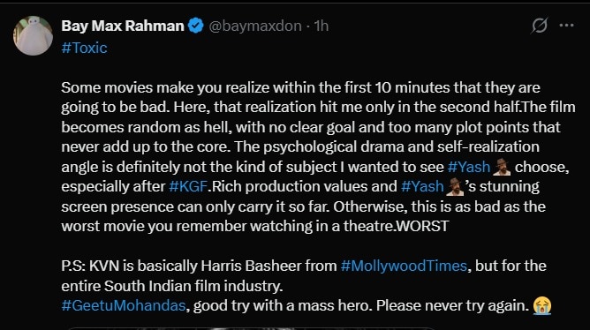
Task: Click #Yash hashtag after 'production values and'
Action: (x=422, y=186)
